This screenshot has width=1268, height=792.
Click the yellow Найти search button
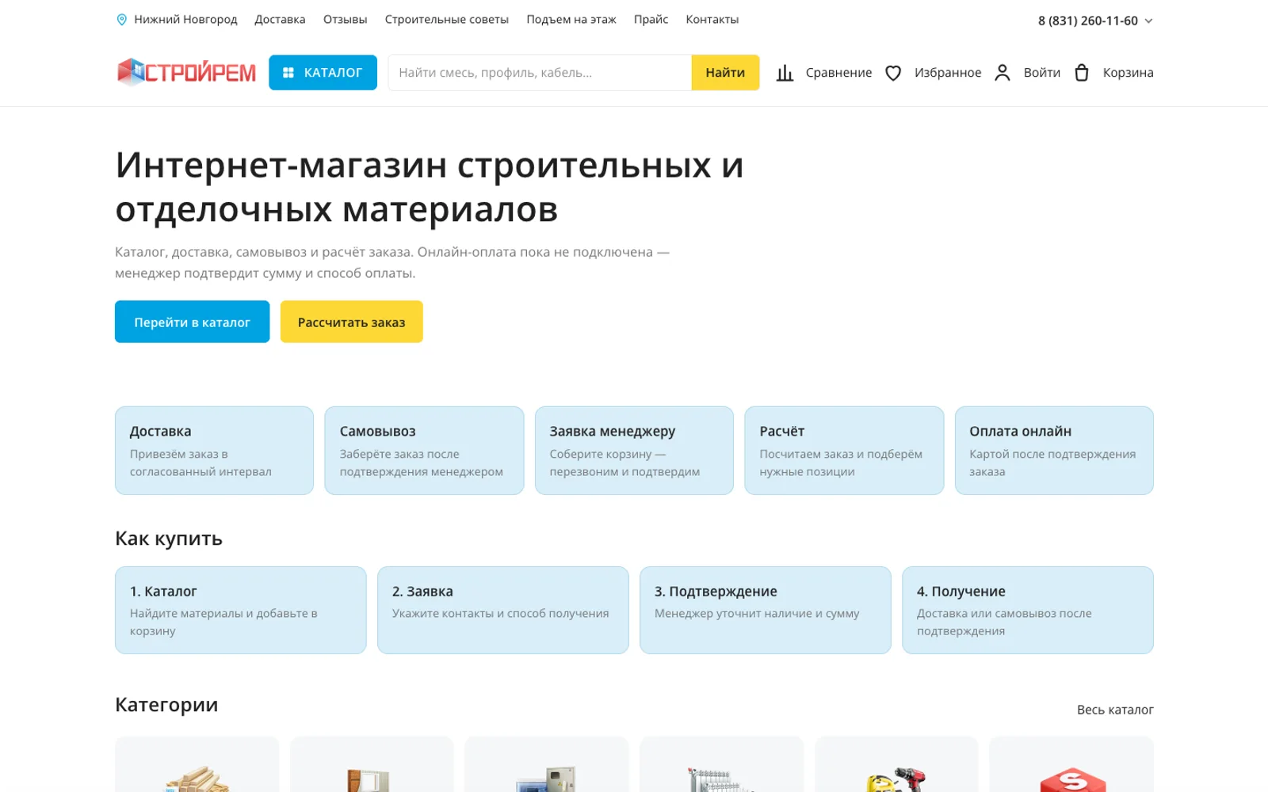point(725,73)
